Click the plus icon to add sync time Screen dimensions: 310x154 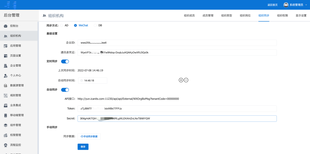pos(181,80)
